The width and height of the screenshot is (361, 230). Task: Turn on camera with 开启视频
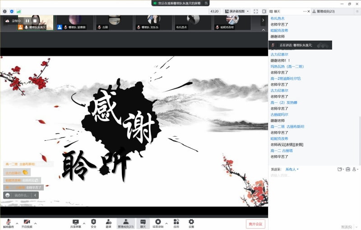[27, 222]
